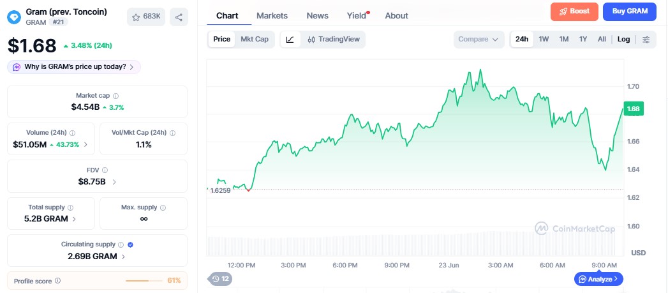The width and height of the screenshot is (668, 293).
Task: Toggle Log scale on chart
Action: pos(624,39)
